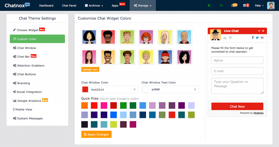Click the Facebook icon in Live Chat
This screenshot has height=147, width=279.
click(x=253, y=37)
